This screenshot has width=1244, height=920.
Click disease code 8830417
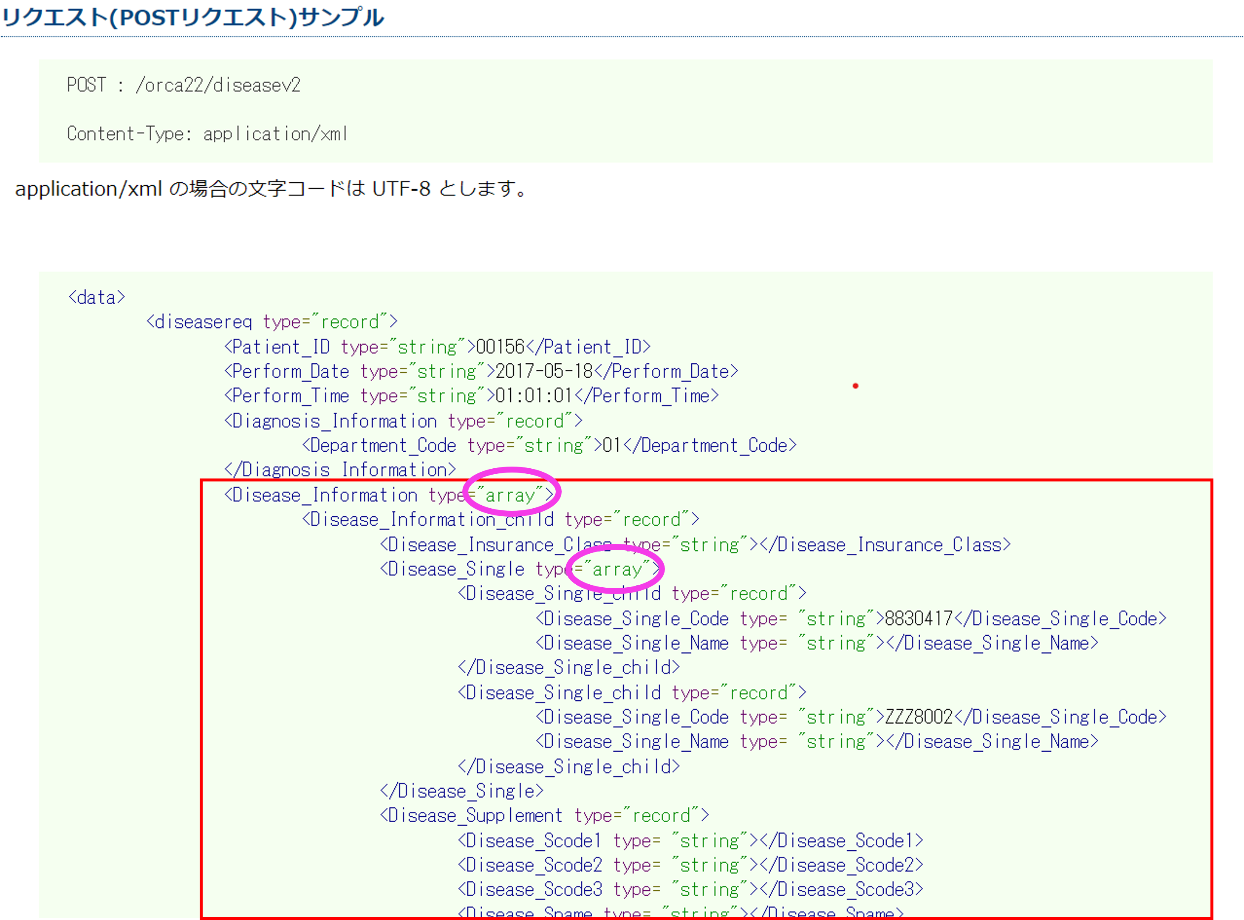click(918, 619)
